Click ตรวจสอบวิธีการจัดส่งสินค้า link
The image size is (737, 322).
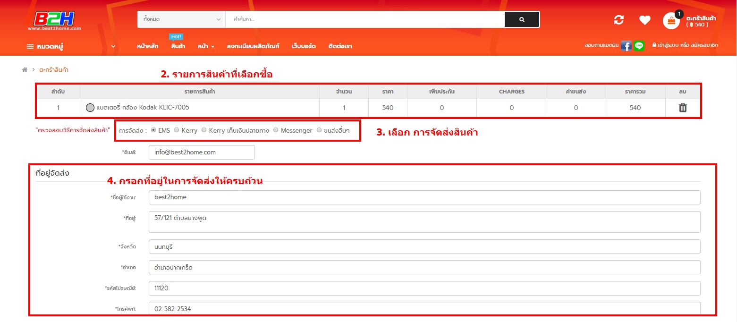coord(73,130)
